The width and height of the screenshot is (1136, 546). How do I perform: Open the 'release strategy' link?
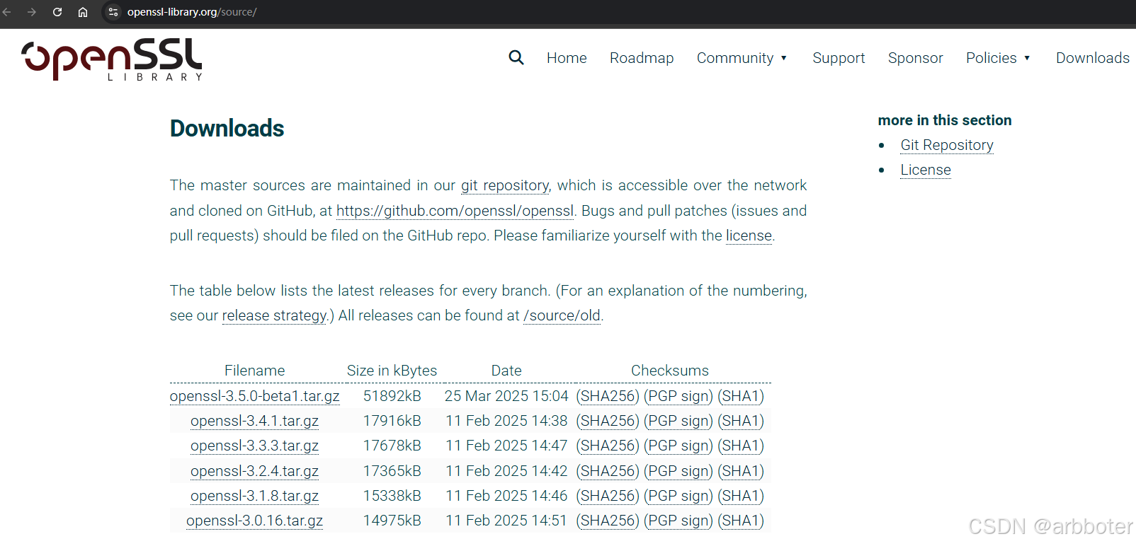click(x=275, y=315)
